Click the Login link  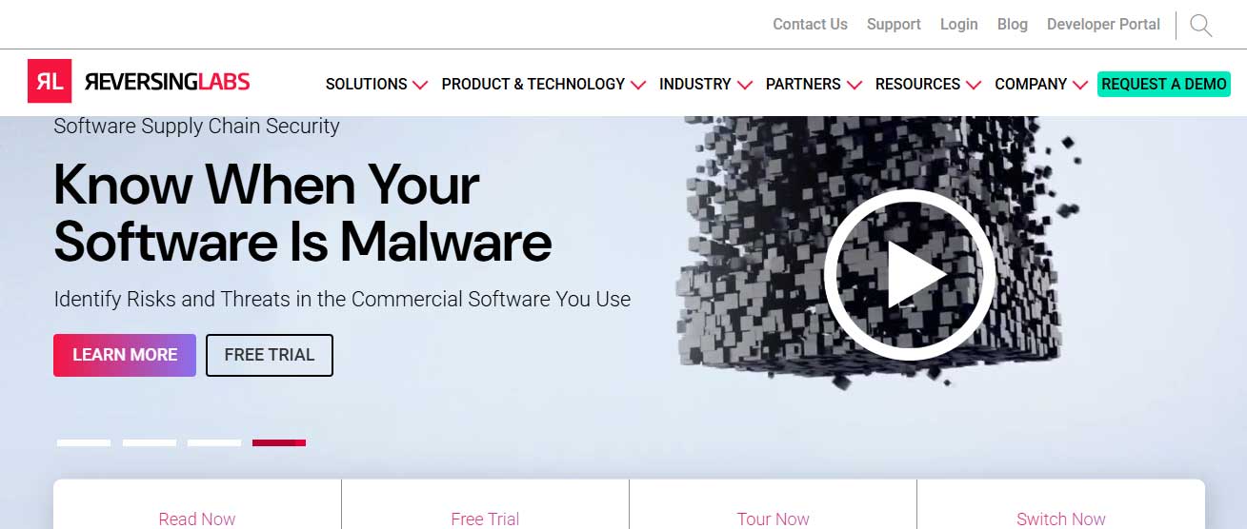click(958, 25)
